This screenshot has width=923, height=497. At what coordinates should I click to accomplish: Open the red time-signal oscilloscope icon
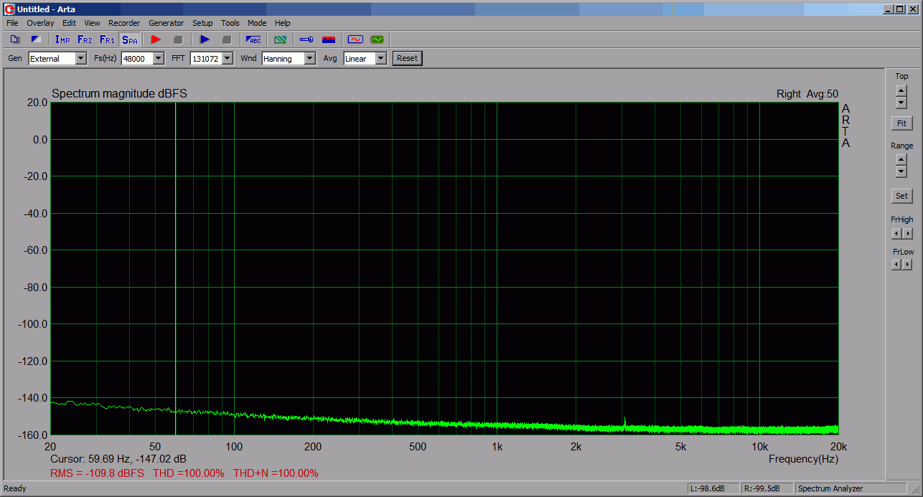tap(355, 39)
